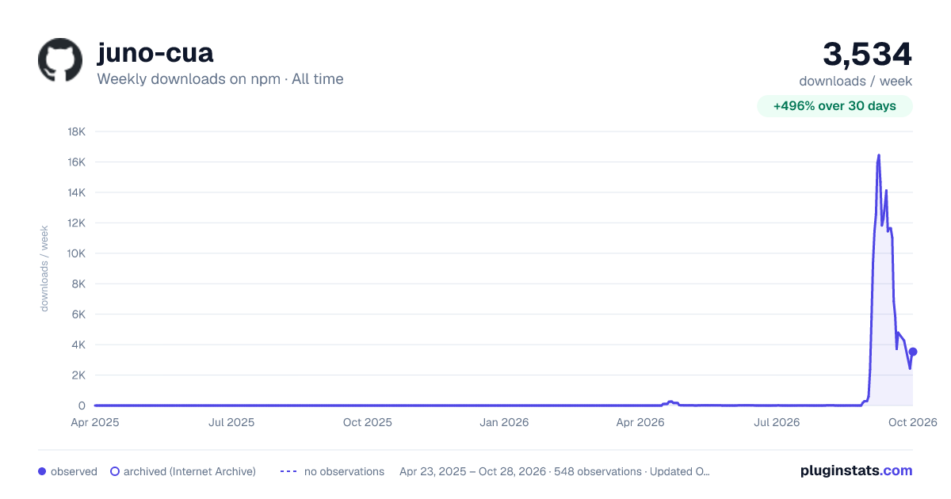The width and height of the screenshot is (951, 499).
Task: Click the small bump near Apr 2026
Action: (670, 402)
